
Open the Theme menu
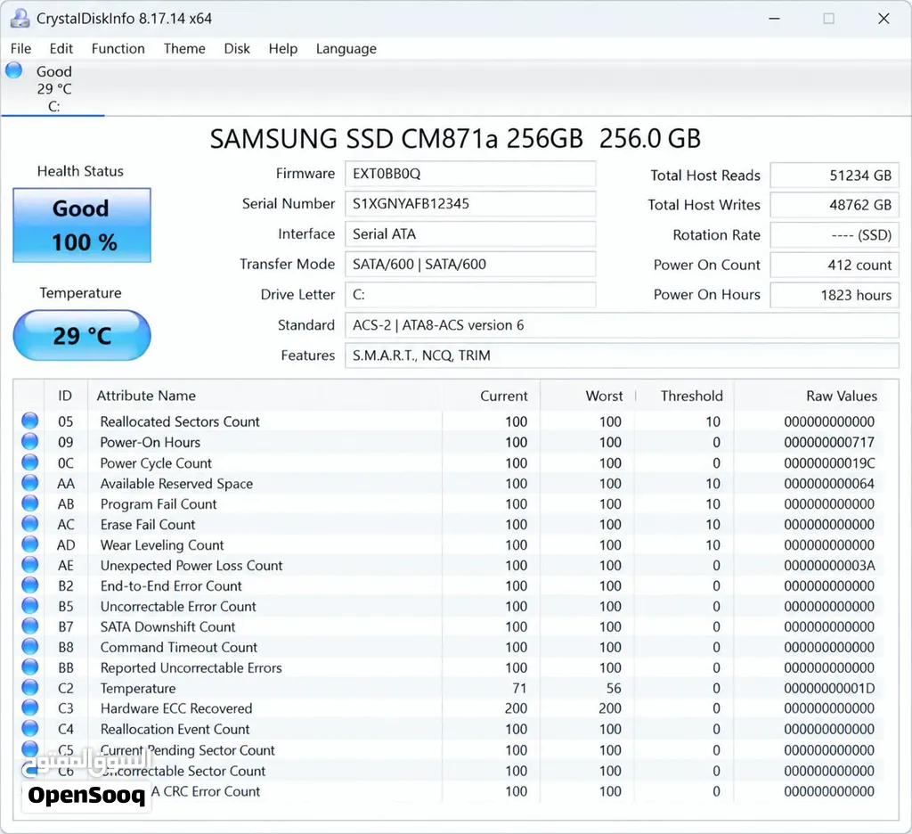[x=184, y=49]
